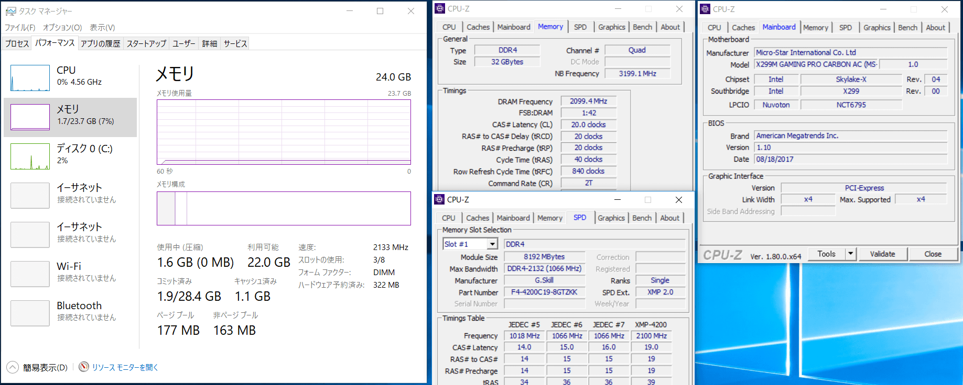Select the メモリ graph thumbnail in sidebar

[x=30, y=117]
